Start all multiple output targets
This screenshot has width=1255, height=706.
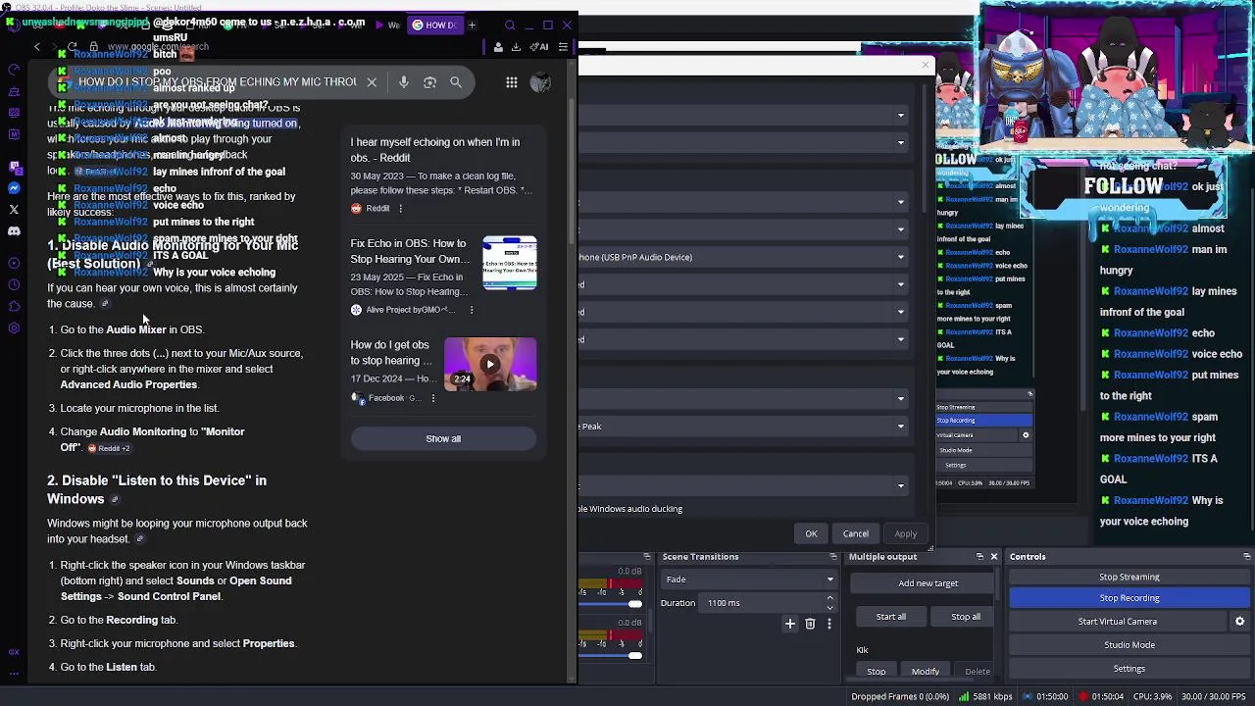click(891, 617)
